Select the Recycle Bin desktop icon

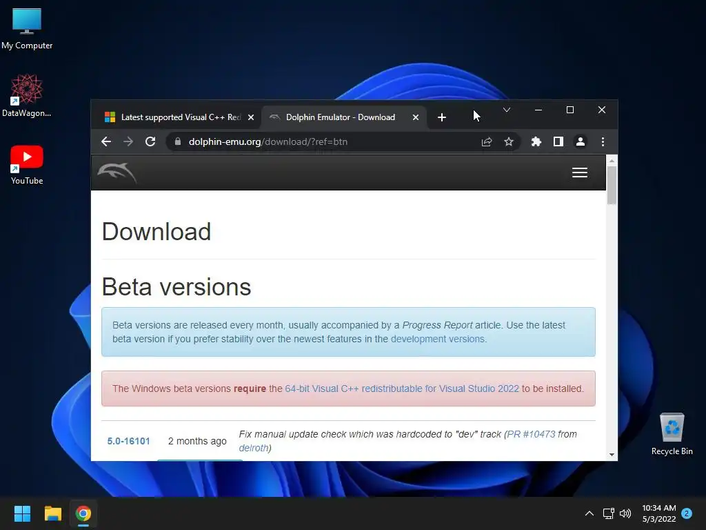tap(672, 435)
